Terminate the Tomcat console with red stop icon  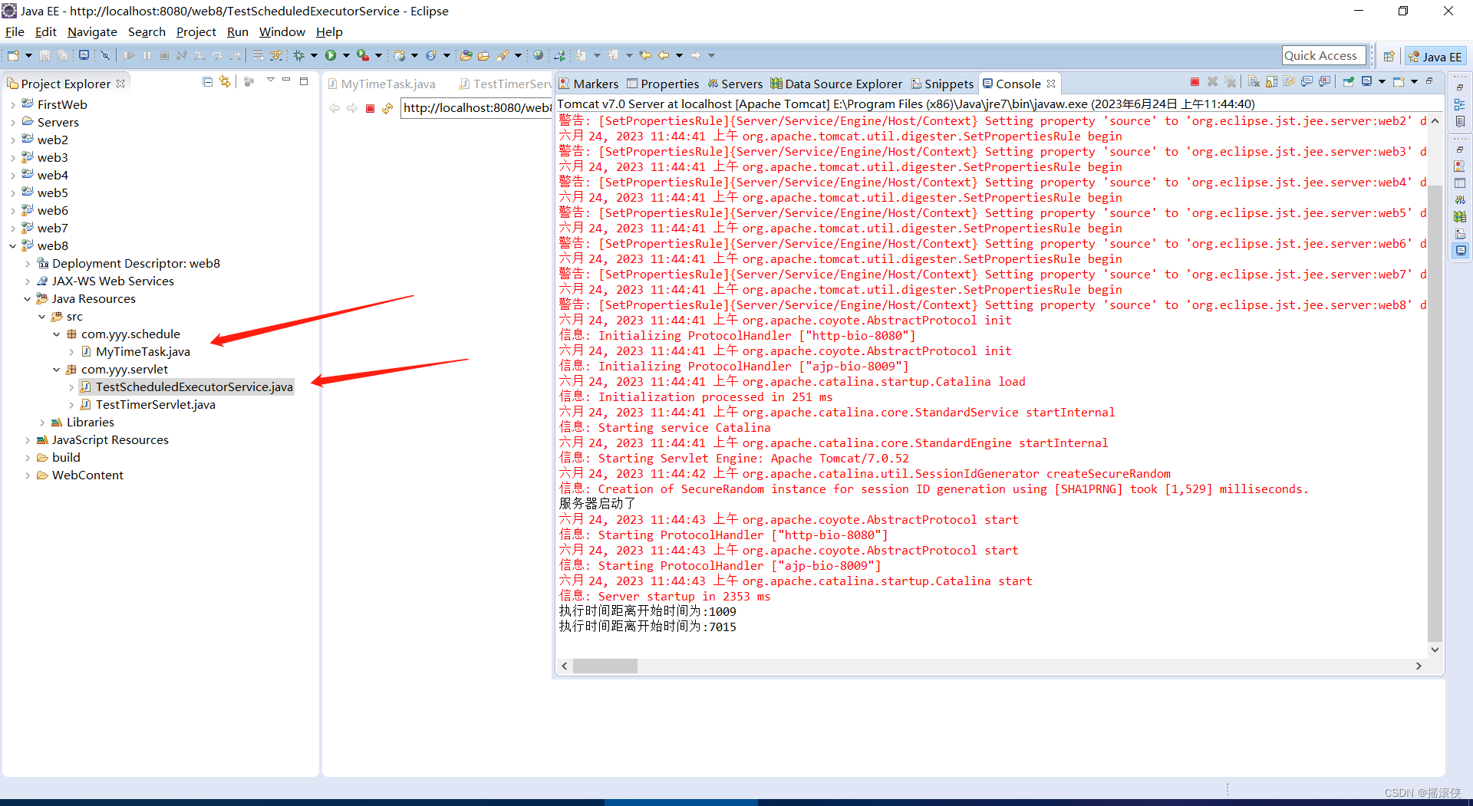1195,81
